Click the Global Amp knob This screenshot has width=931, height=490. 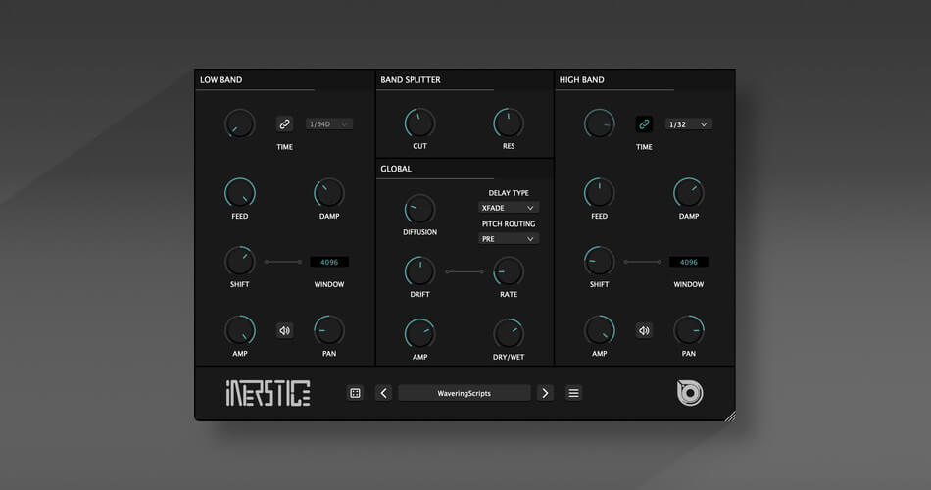click(419, 334)
